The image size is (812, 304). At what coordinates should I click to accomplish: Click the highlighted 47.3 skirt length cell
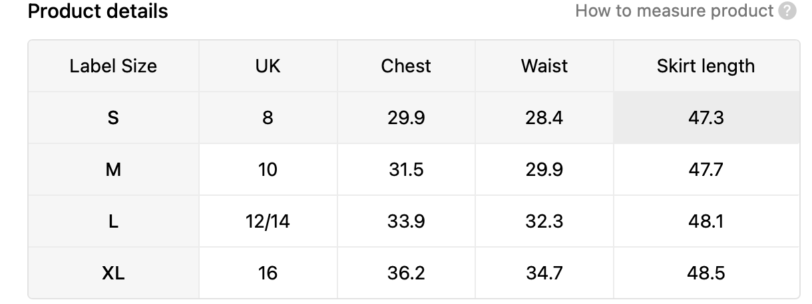click(706, 117)
